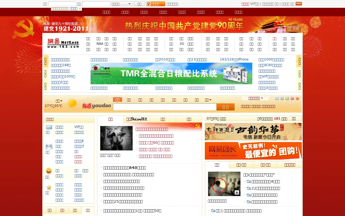Image resolution: width=345 pixels, height=216 pixels.
Task: Open the last tab in video panel
Action: 290,165
